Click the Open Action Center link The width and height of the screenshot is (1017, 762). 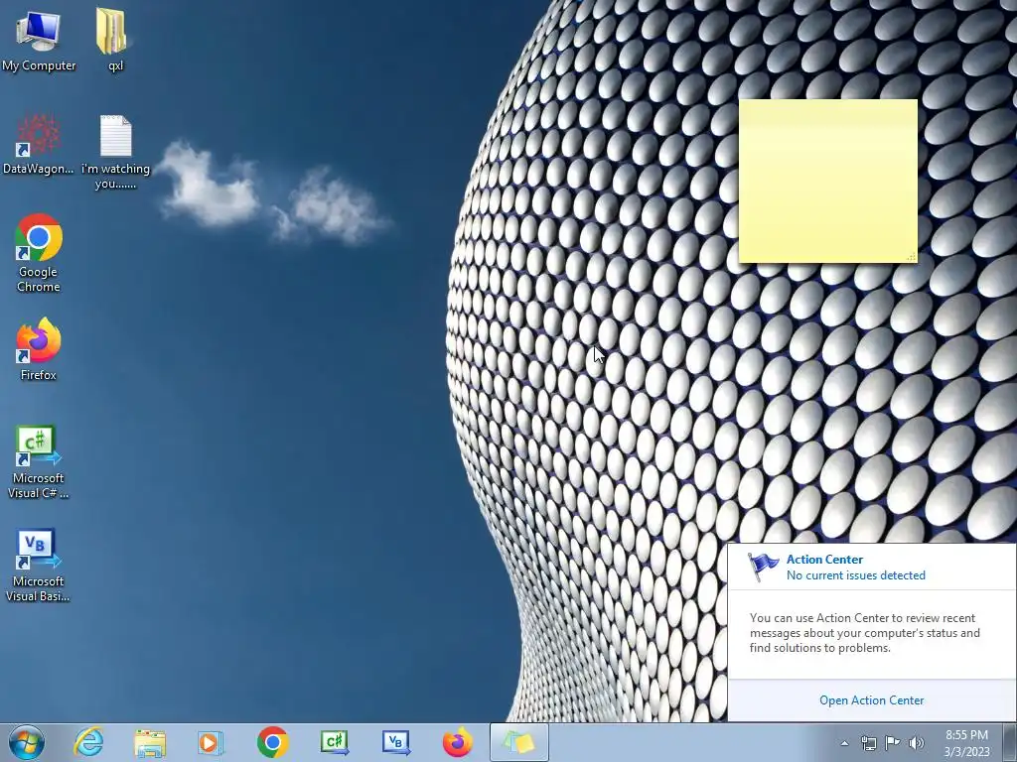point(872,700)
